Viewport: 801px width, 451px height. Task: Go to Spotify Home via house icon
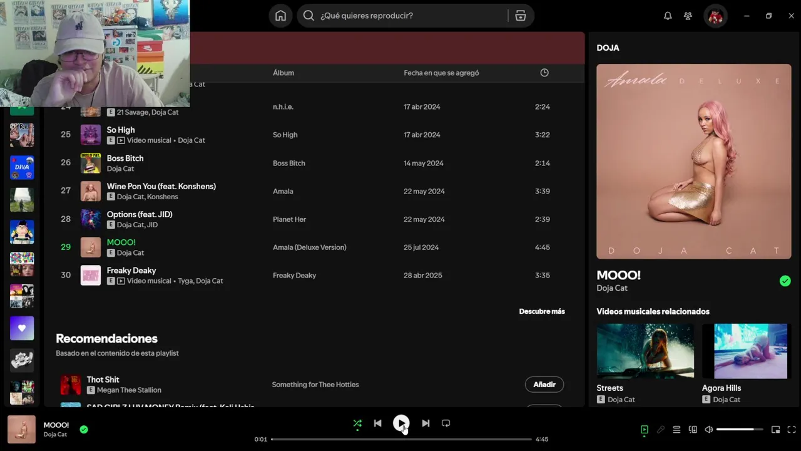click(280, 16)
